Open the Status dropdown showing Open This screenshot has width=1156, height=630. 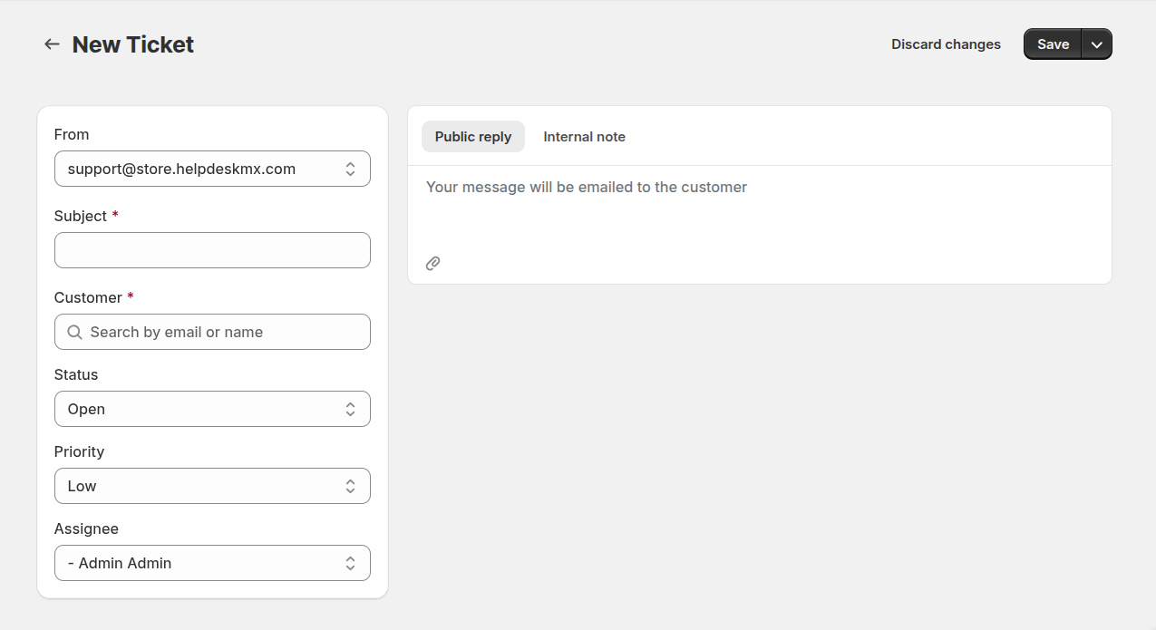tap(199, 410)
